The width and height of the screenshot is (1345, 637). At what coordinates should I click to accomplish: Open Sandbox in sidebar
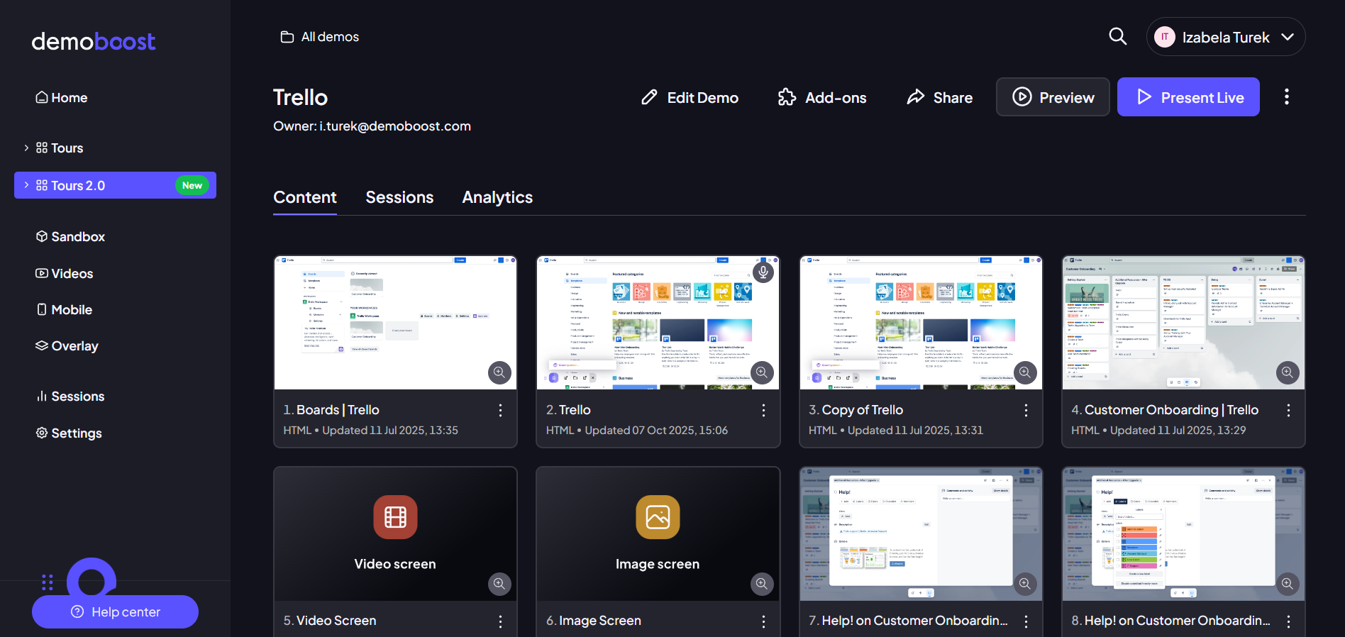click(x=70, y=237)
